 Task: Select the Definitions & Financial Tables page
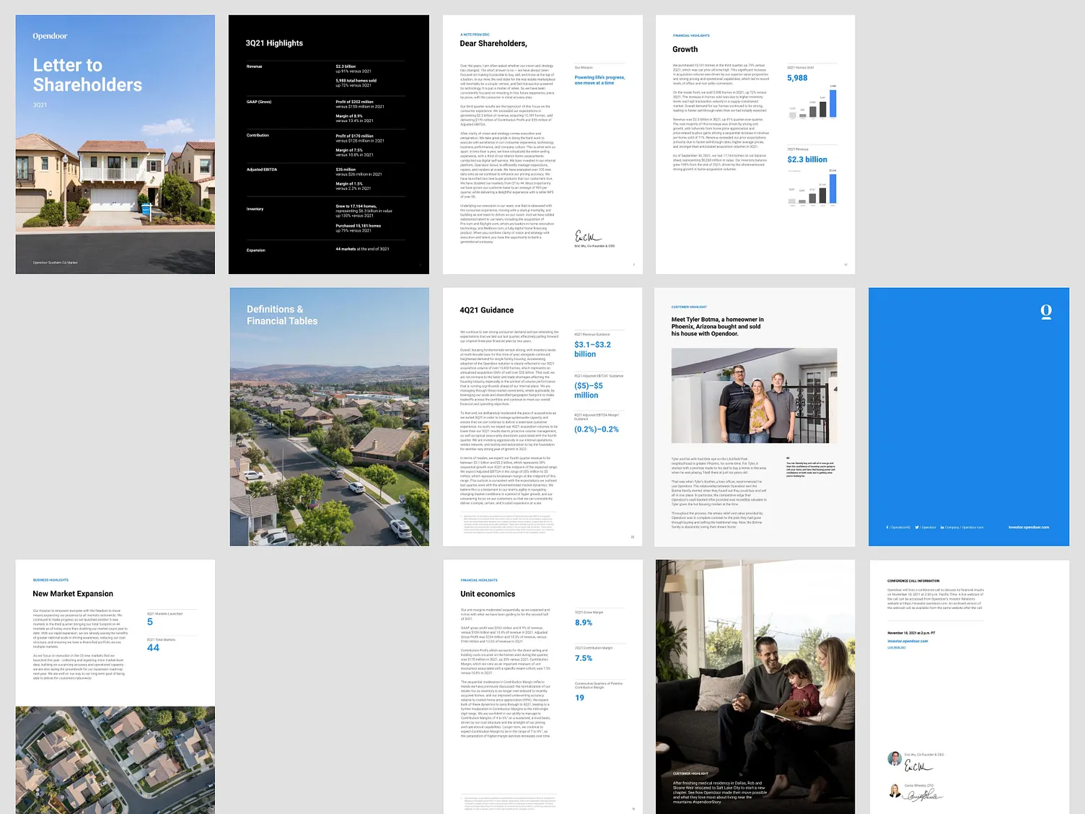328,416
